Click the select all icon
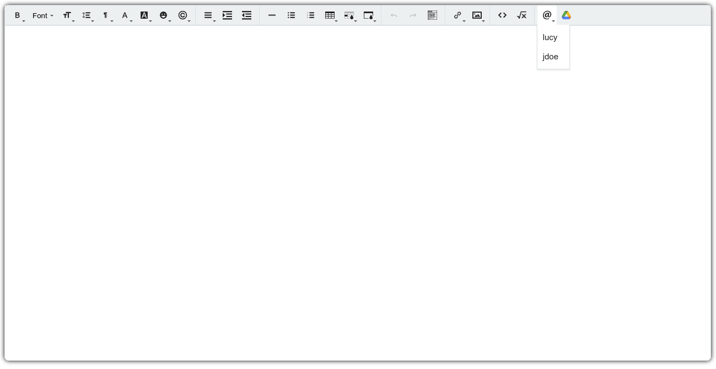The image size is (716, 369). [x=432, y=15]
